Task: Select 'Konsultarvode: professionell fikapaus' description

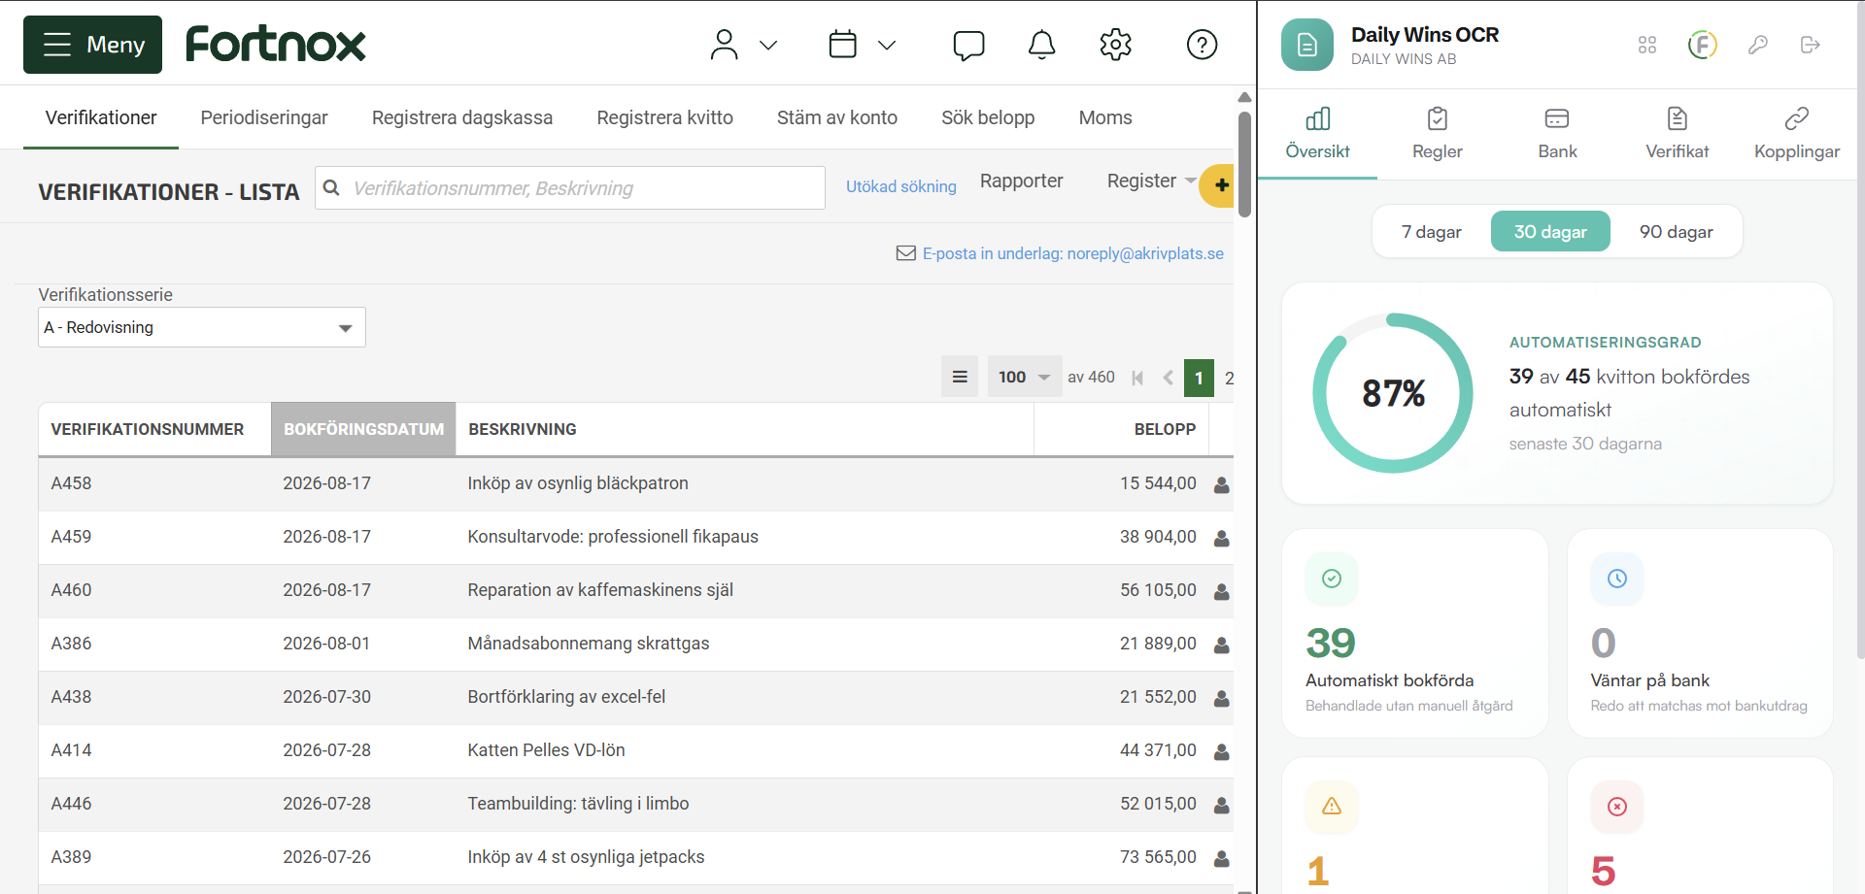Action: 613,537
